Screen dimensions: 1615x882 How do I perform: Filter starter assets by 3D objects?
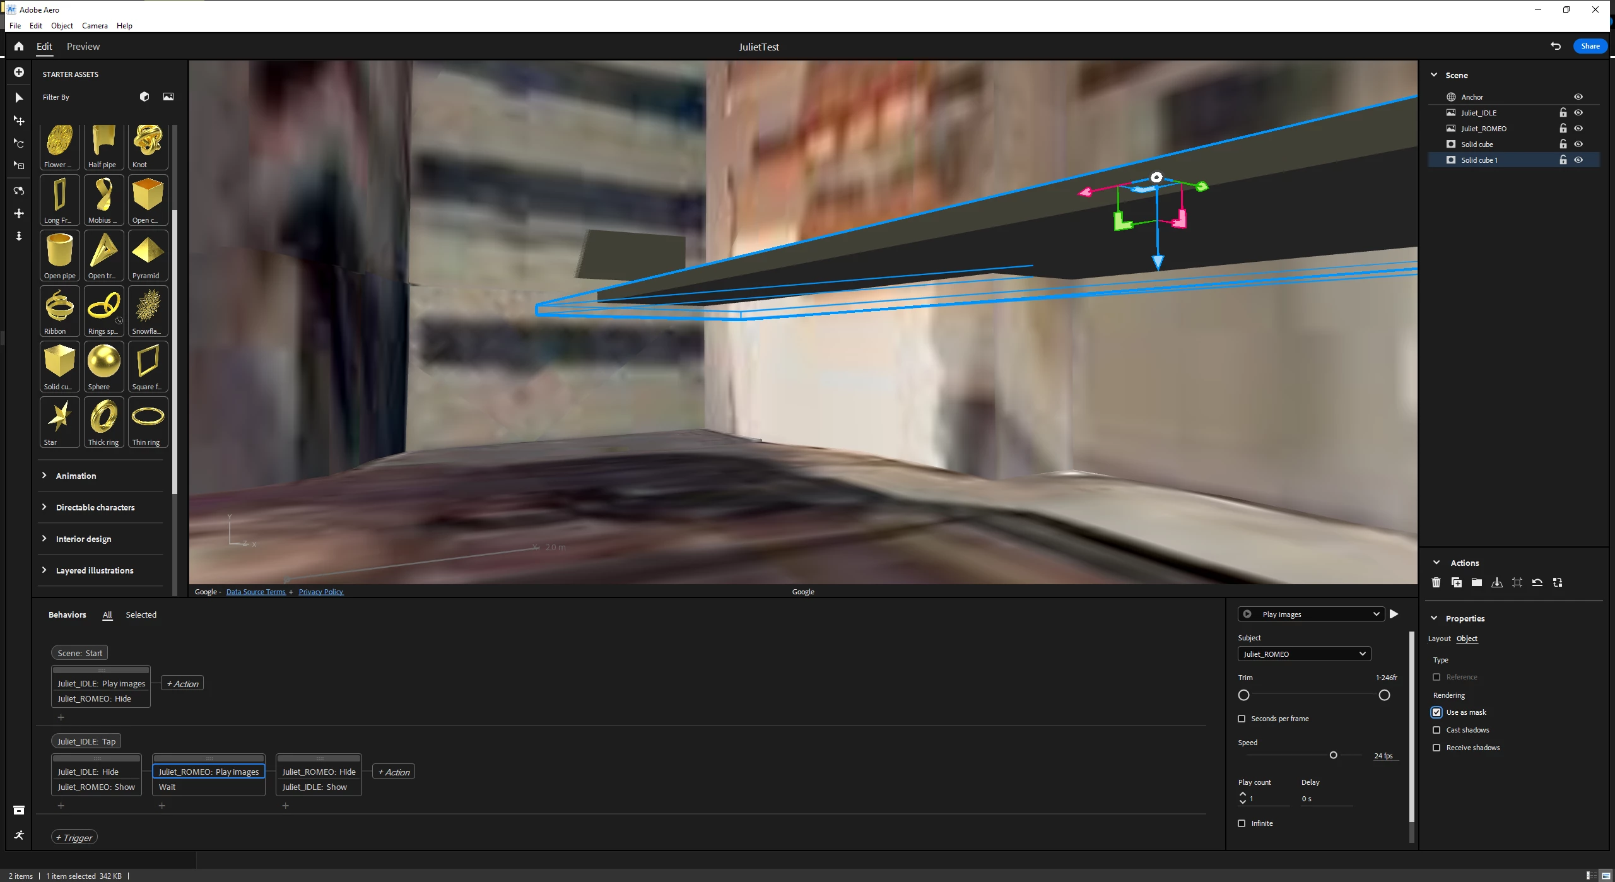pyautogui.click(x=144, y=97)
